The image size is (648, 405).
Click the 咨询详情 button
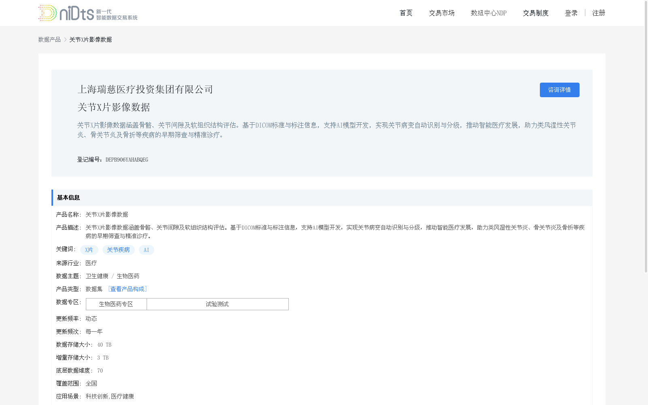[x=559, y=90]
